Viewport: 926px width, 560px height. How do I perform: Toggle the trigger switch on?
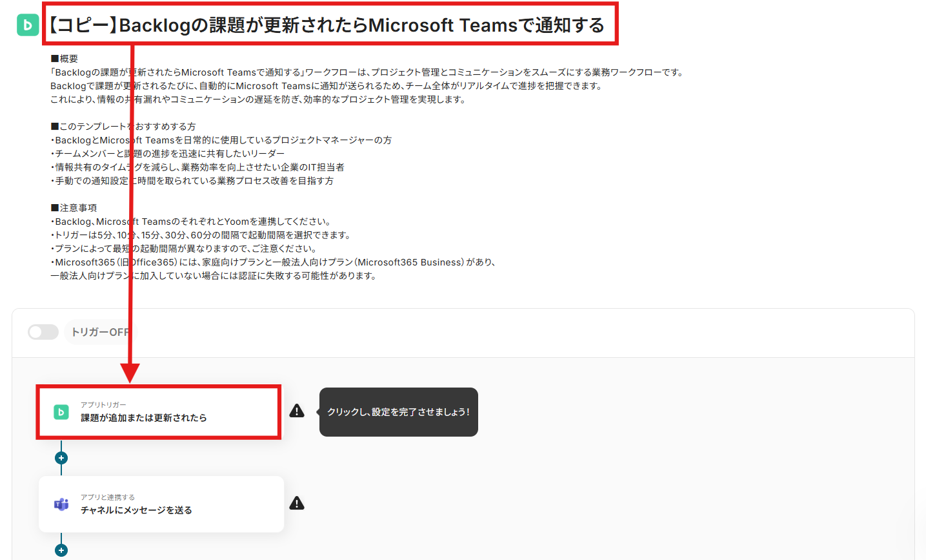click(x=43, y=332)
